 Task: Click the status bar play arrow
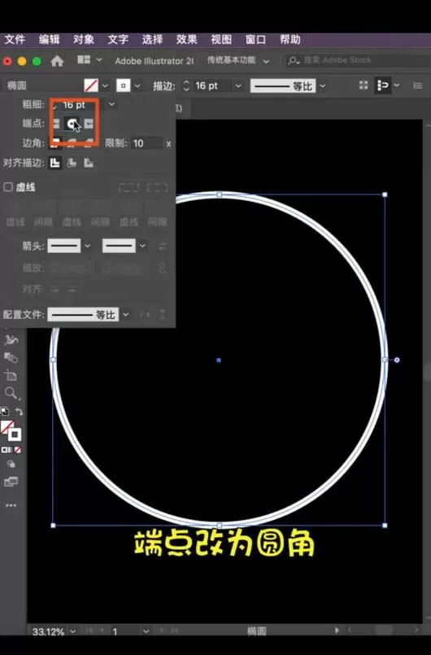[337, 630]
